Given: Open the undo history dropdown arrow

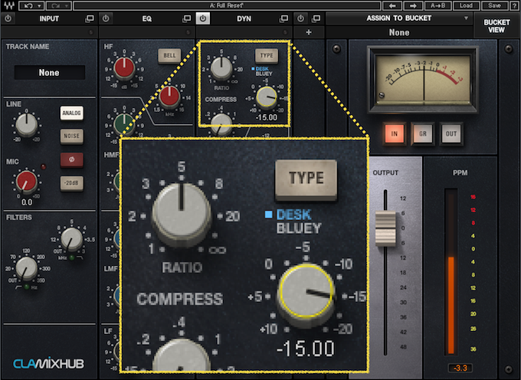Looking at the screenshot, I should [40, 5].
